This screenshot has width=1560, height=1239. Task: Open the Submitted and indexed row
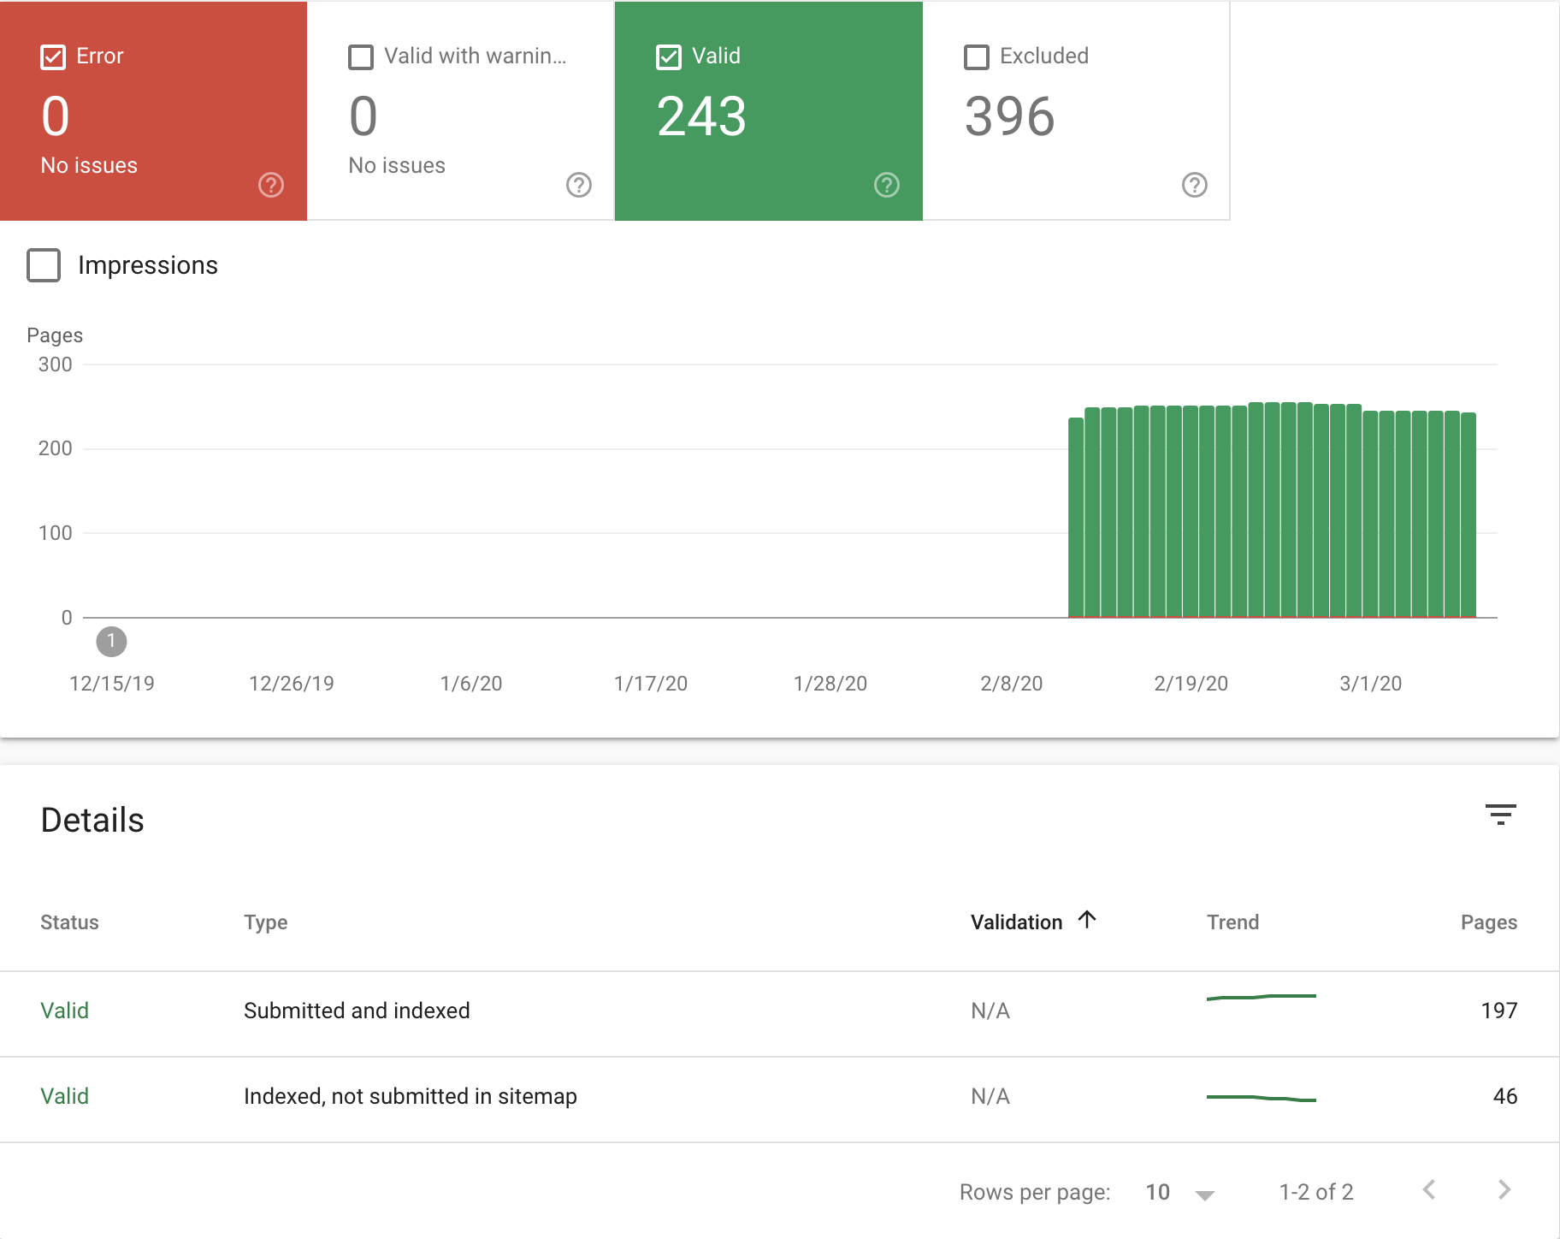357,1011
